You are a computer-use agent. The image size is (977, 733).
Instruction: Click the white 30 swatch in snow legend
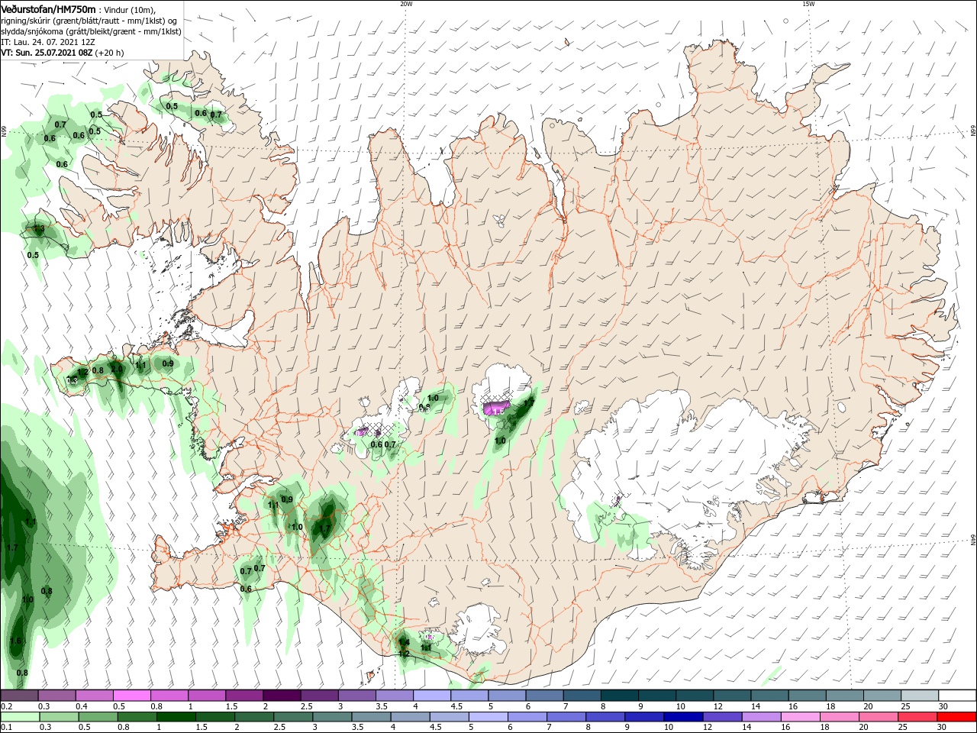point(956,696)
